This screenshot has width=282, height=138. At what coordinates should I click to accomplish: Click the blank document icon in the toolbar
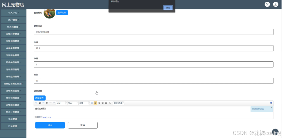click(54, 103)
